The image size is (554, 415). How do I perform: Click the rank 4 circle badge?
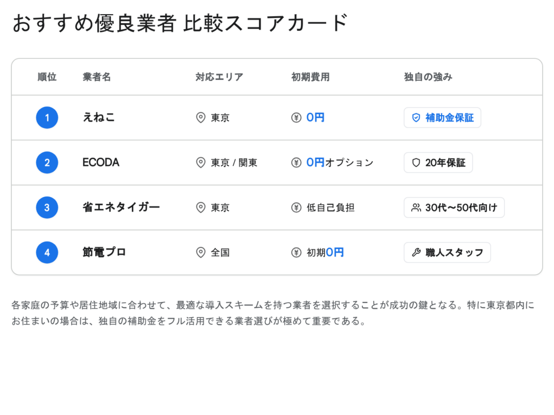click(x=47, y=252)
